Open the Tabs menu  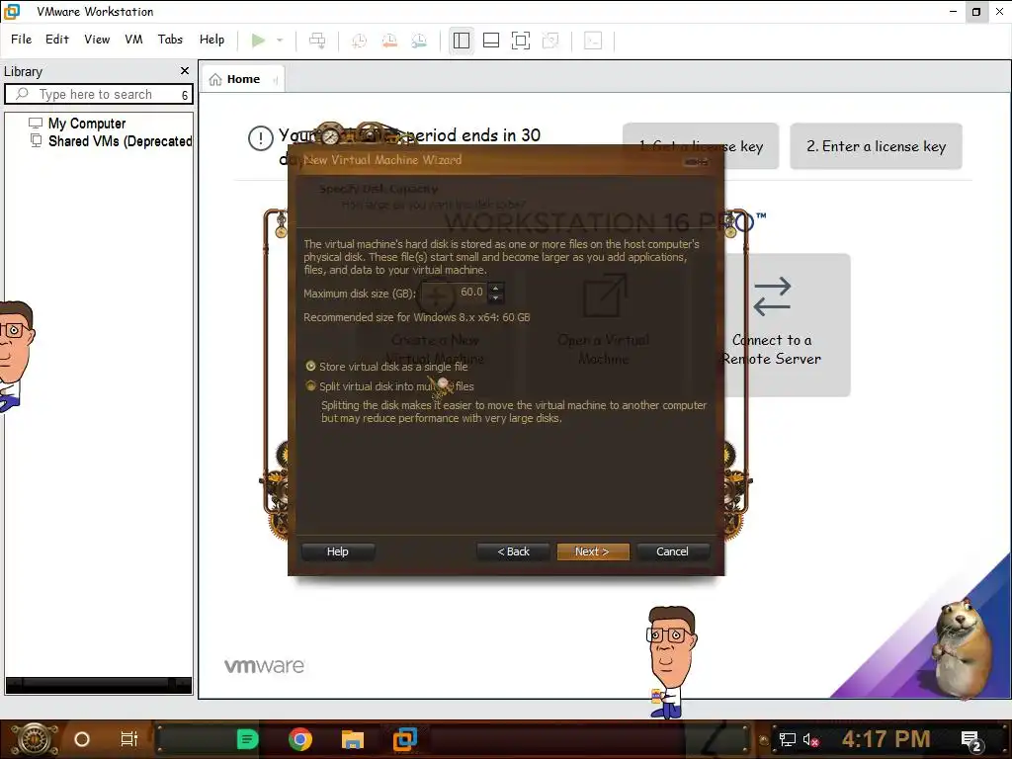click(x=170, y=40)
